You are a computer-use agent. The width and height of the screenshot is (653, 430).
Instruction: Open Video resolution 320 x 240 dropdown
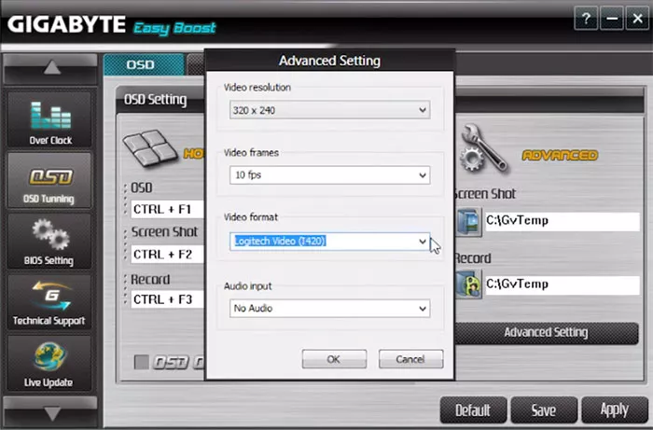coord(329,110)
